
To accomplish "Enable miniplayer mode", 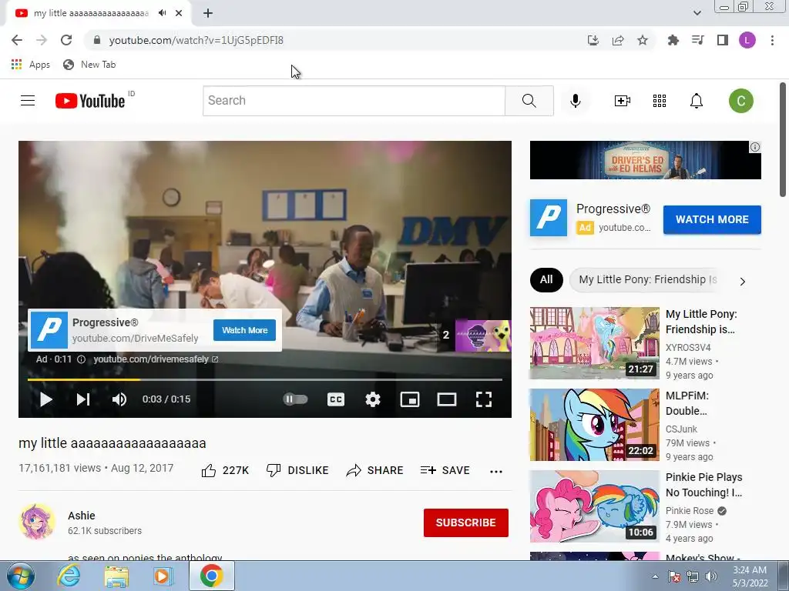I will [x=410, y=399].
